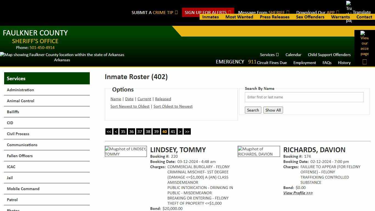Viewport: 375px width, 211px height.
Task: Click the Translate page icon
Action: [x=349, y=7]
